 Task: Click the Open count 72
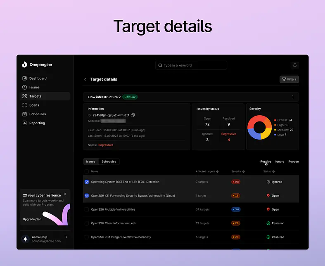pyautogui.click(x=207, y=124)
